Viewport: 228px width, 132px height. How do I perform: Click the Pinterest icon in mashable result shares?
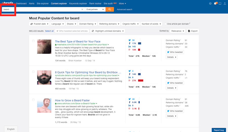coord(129,50)
